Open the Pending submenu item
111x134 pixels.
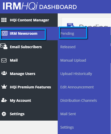point(67,33)
